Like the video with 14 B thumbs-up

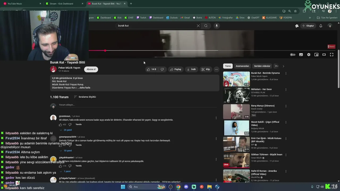click(152, 69)
